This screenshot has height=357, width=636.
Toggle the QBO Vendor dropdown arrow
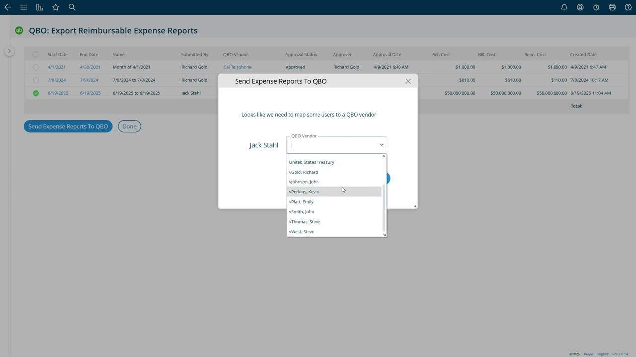tap(381, 145)
